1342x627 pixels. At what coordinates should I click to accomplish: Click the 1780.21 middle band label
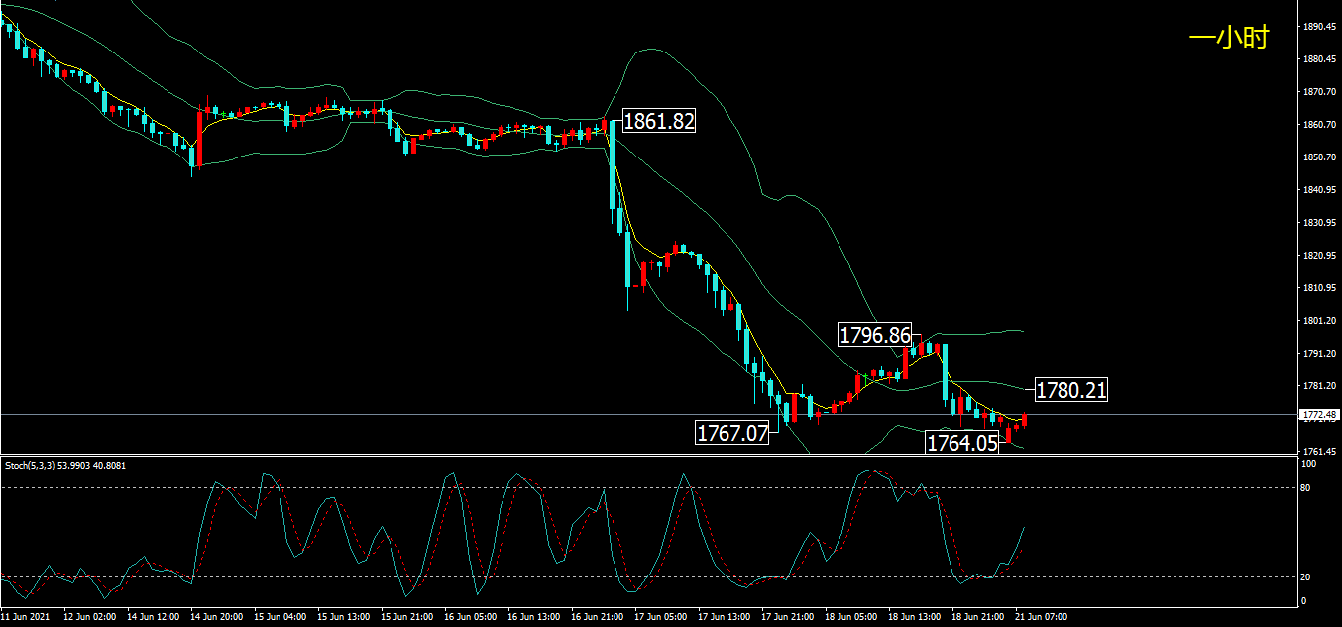(x=1070, y=390)
